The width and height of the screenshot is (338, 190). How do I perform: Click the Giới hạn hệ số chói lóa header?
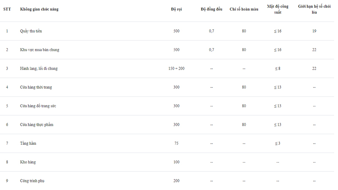coord(314,9)
